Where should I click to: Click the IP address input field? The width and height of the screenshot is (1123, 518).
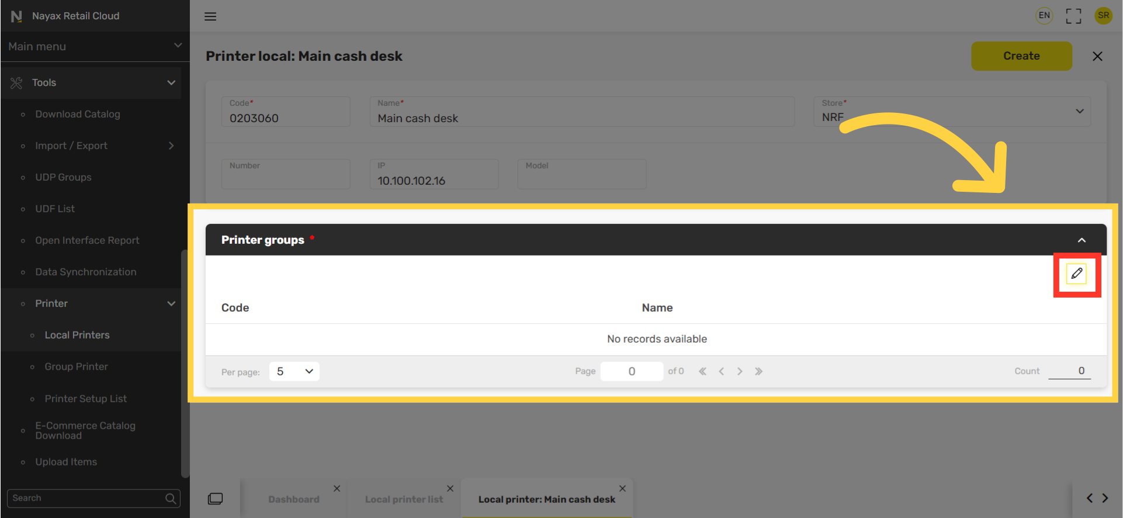click(434, 174)
